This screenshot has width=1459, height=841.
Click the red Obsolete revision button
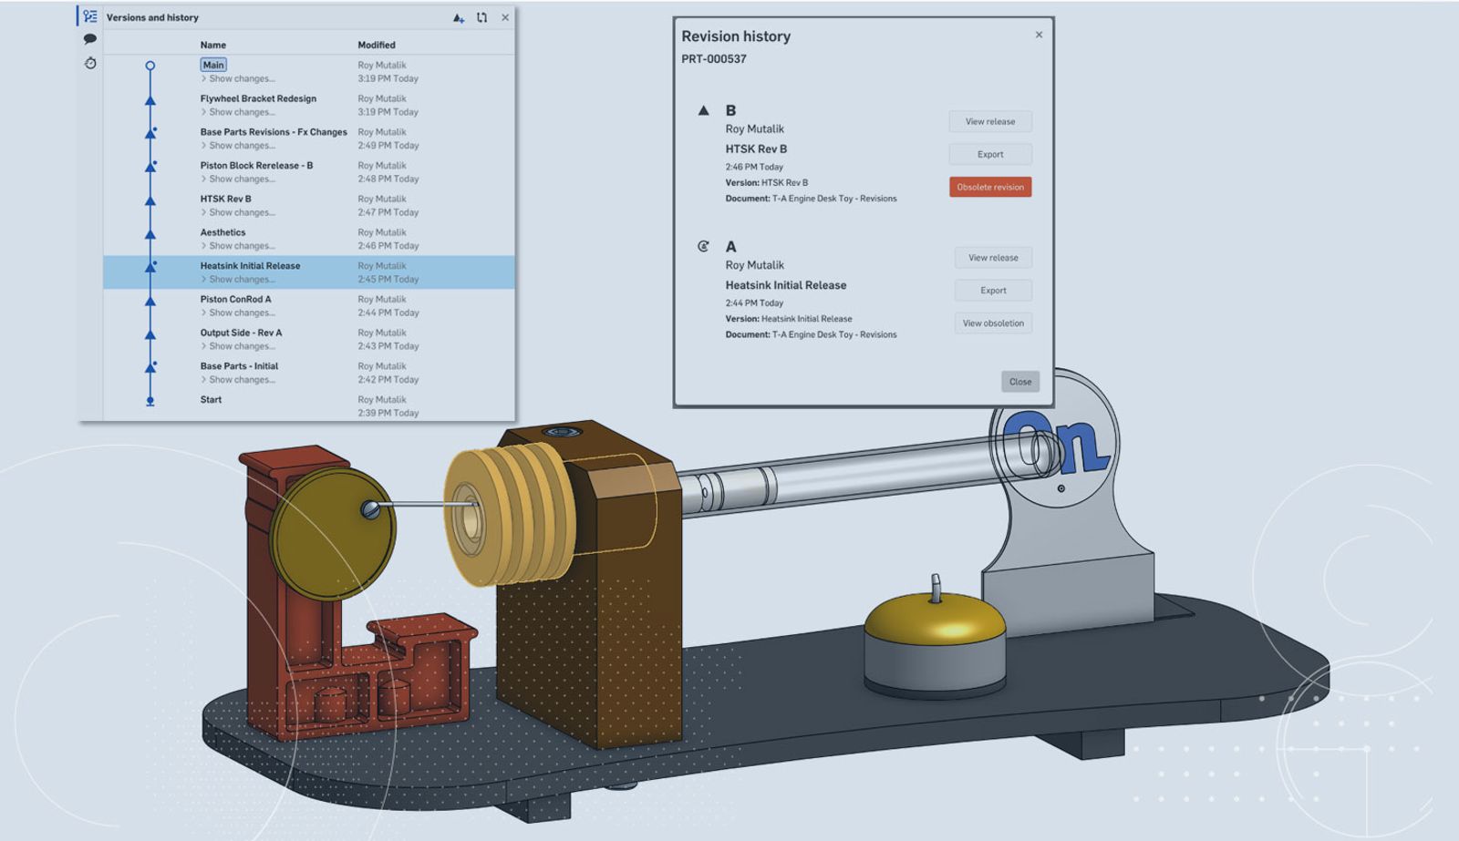[989, 187]
